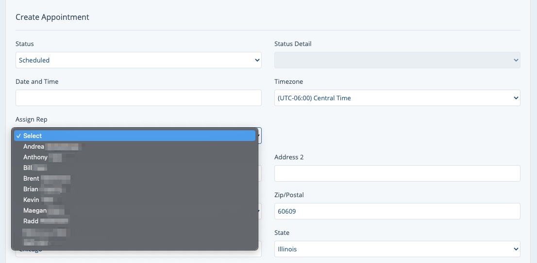
Task: Open the Timezone dropdown
Action: coord(397,98)
